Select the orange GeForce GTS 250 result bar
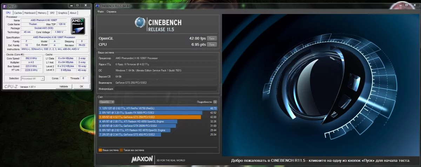Screen dimensions: 421x167 pos(150,117)
